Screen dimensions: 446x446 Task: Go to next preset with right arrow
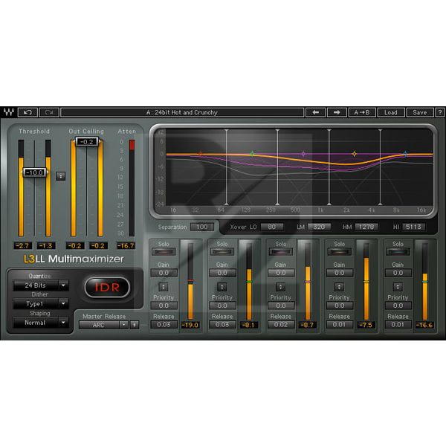(x=337, y=112)
